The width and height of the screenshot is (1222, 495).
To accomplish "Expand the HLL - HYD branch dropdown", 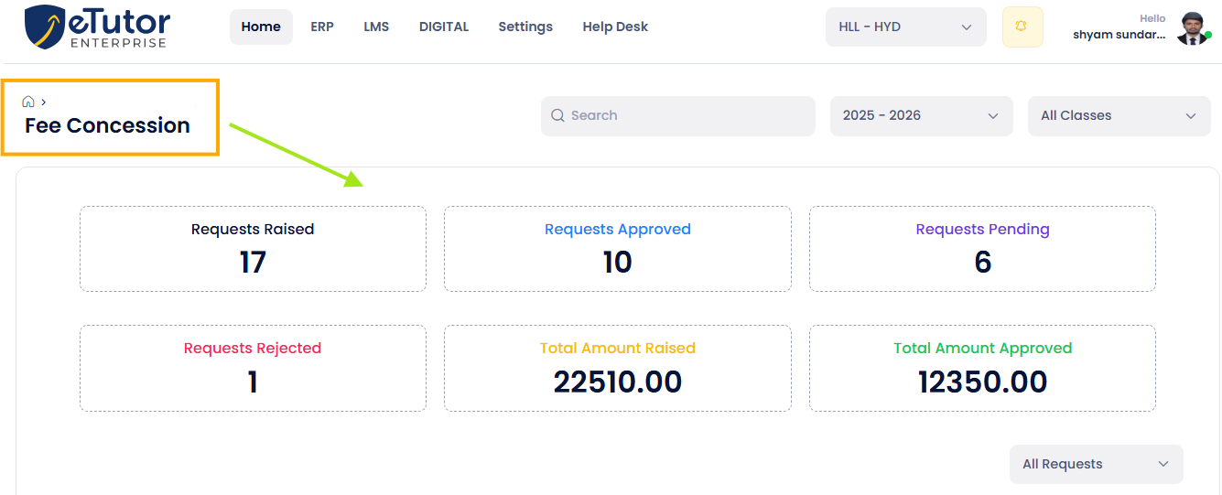I will (905, 27).
